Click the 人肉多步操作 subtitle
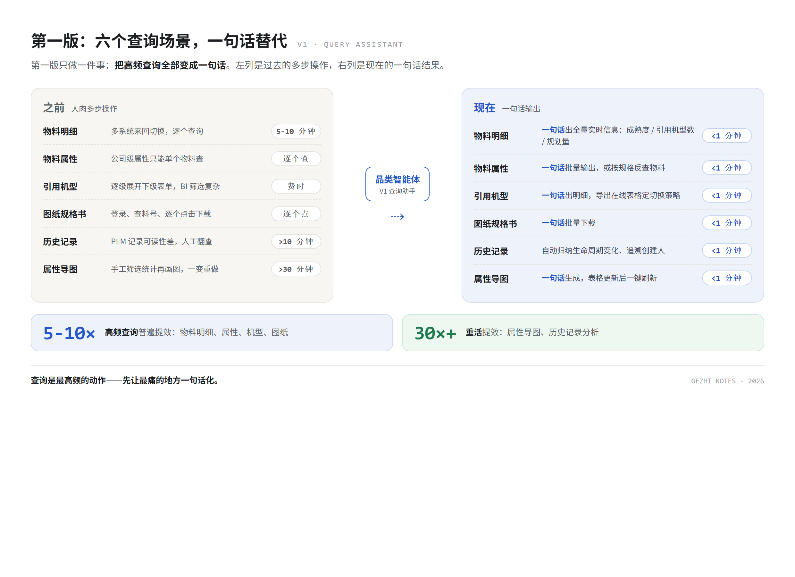 94,109
